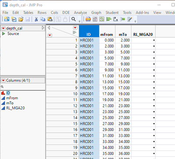The image size is (175, 159).
Task: Click the Paste clipboard icon
Action: (50, 19)
